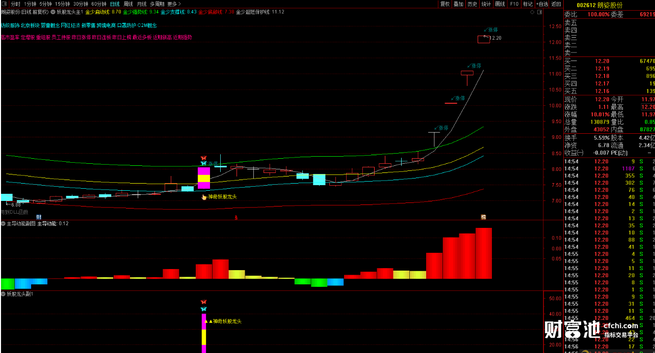Open the 更多 periods dropdown
This screenshot has width=655, height=353.
click(174, 4)
